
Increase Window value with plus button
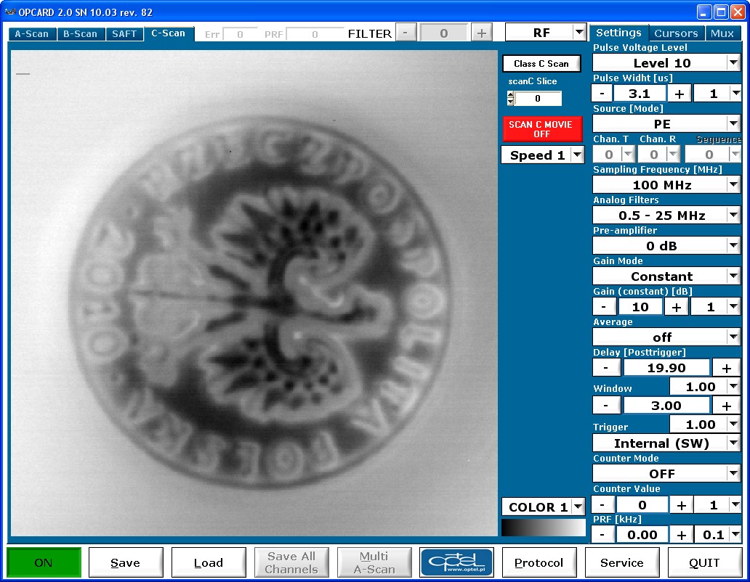pos(727,406)
